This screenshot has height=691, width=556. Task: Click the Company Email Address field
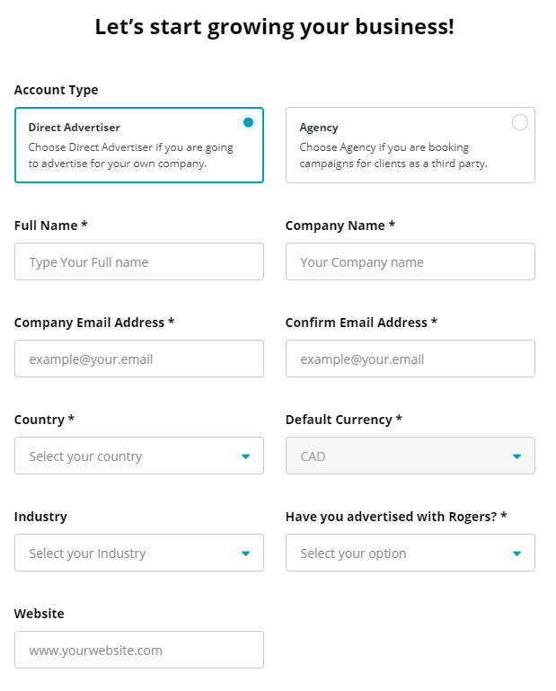tap(139, 359)
